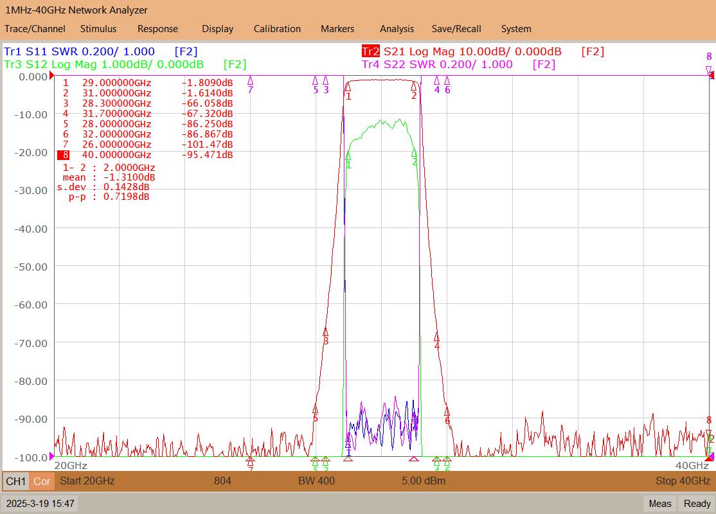
Task: Click the 2025-3-19 15:47 timestamp
Action: coord(40,504)
